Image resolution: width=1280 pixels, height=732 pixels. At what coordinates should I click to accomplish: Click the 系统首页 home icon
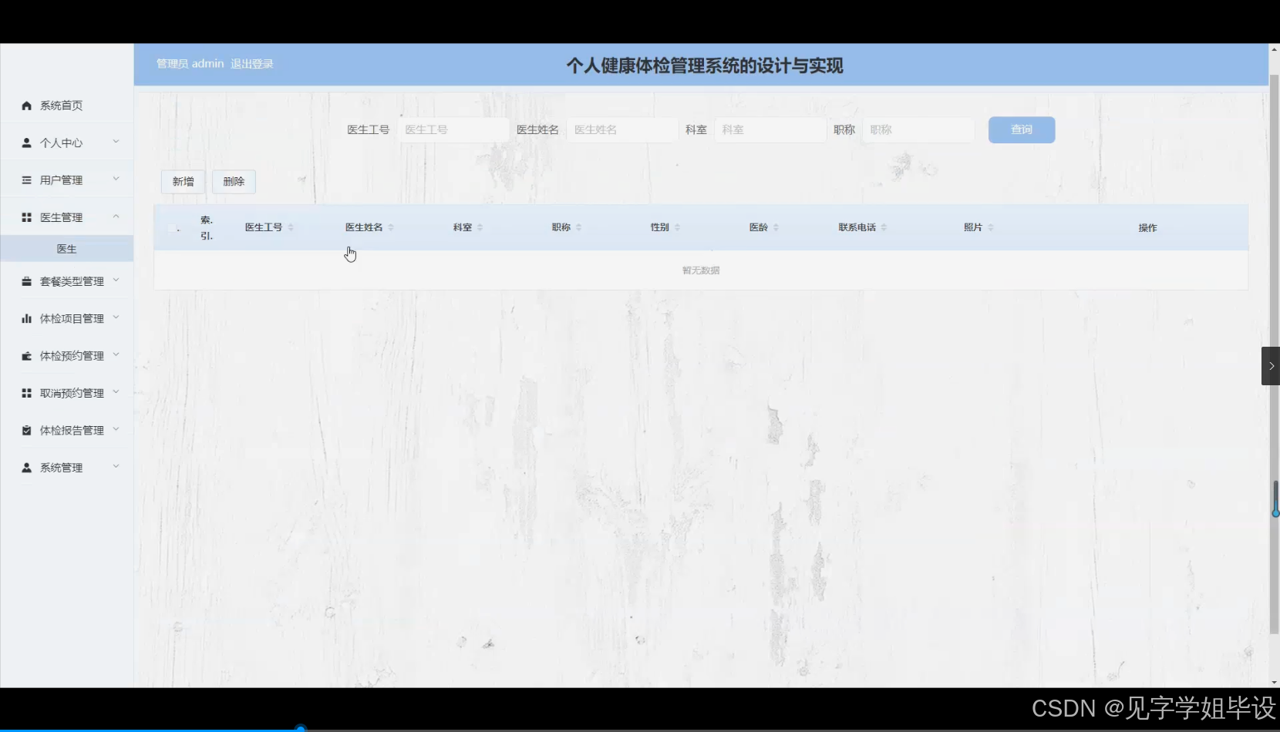click(x=25, y=105)
